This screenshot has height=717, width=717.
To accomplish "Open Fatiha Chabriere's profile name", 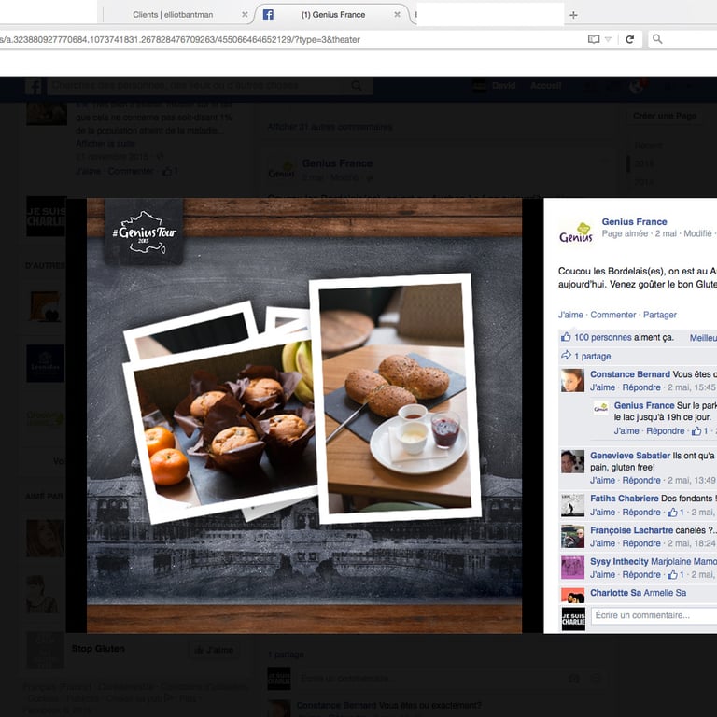I will pos(625,499).
